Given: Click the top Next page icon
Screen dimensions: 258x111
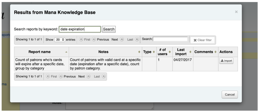Looking at the screenshot, I should tap(122, 39).
